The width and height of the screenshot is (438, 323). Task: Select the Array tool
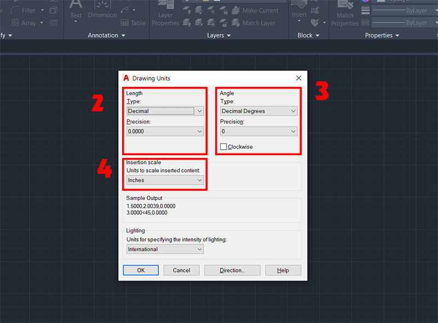coord(26,23)
